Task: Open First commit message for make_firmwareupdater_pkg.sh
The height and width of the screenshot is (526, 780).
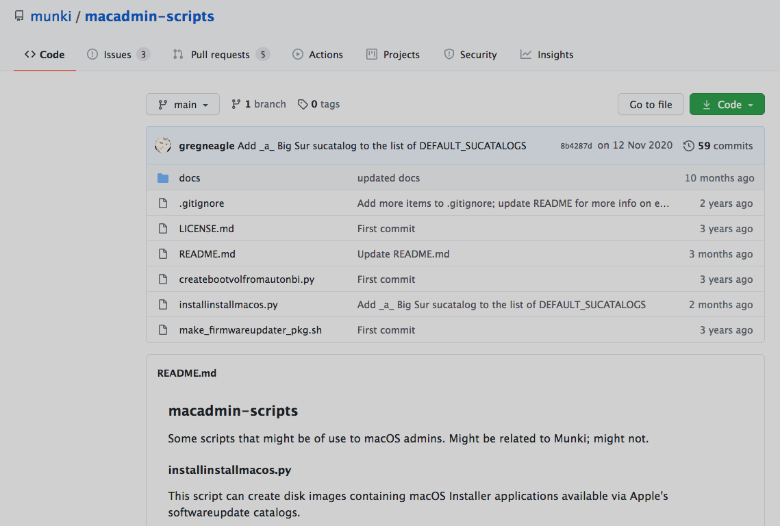Action: click(x=386, y=330)
